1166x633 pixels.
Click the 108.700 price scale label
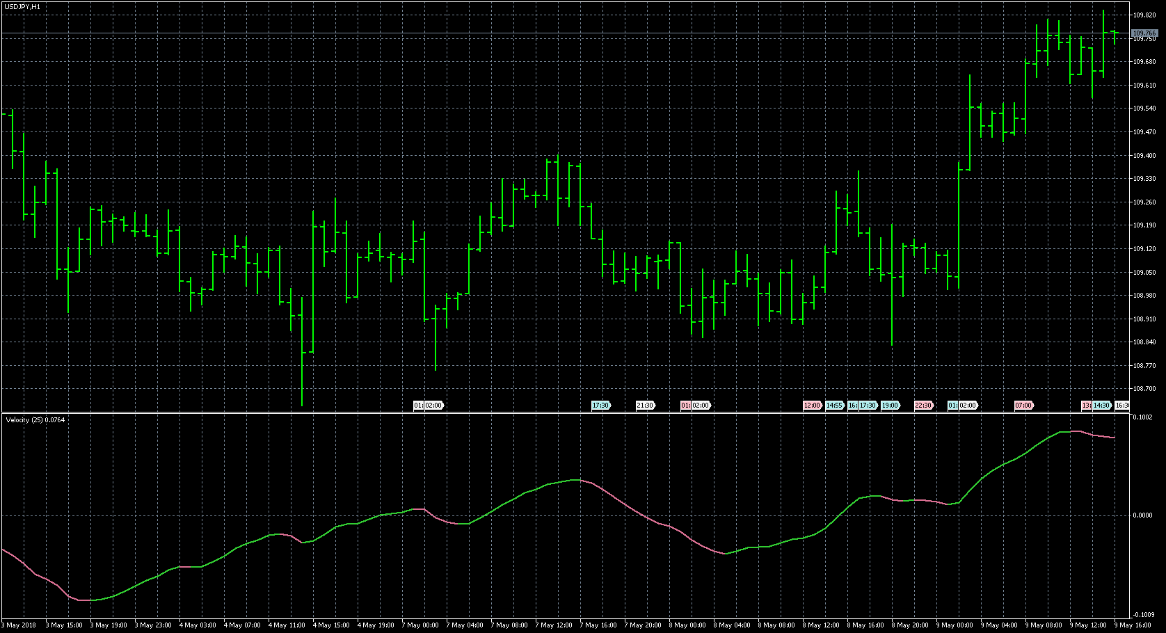[x=1144, y=389]
